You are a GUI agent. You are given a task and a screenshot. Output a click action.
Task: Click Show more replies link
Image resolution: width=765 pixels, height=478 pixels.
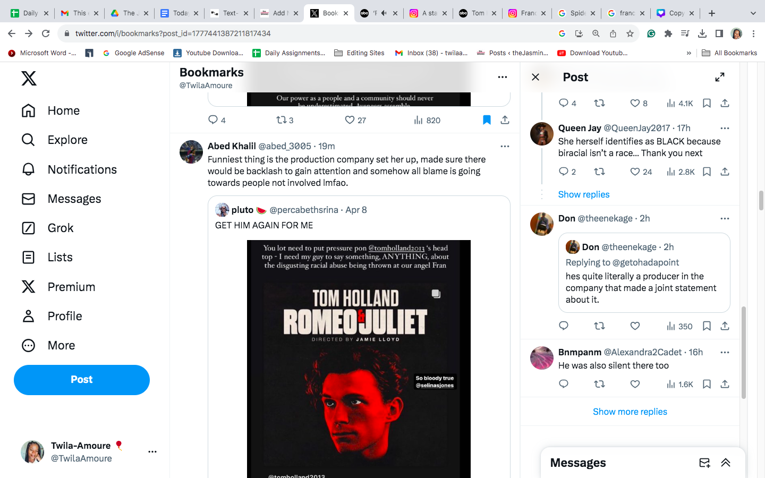[630, 412]
